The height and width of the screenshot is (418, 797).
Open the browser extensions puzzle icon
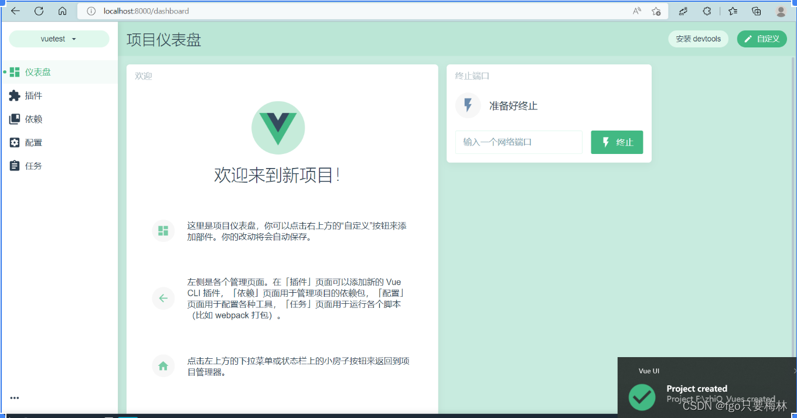click(707, 11)
